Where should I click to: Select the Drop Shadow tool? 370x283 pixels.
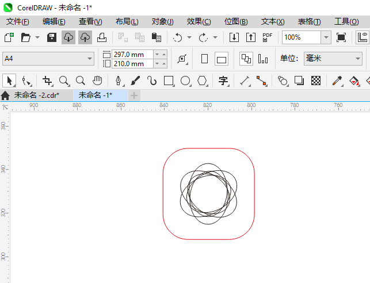click(x=299, y=81)
